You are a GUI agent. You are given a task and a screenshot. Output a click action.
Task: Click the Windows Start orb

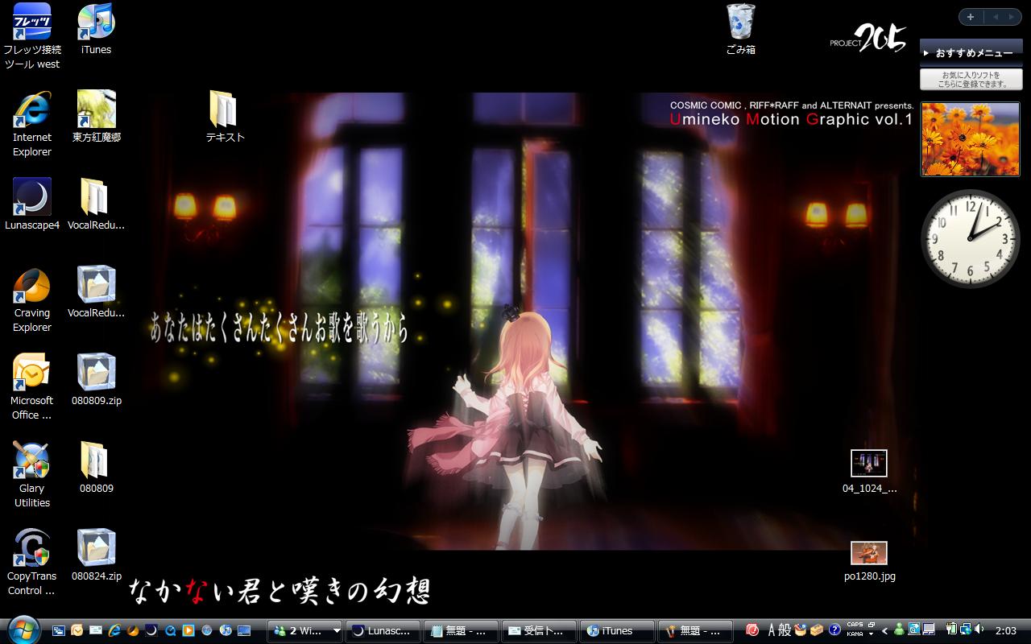24,629
